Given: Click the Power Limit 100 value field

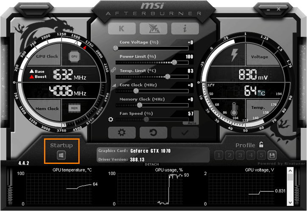Looking at the screenshot, I should click(189, 57).
